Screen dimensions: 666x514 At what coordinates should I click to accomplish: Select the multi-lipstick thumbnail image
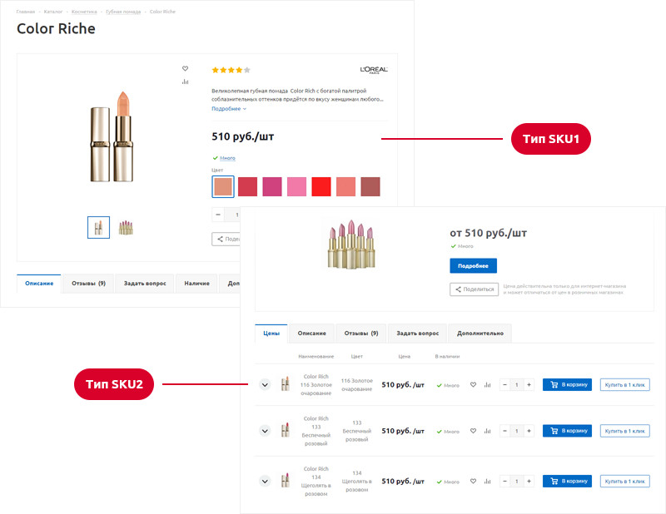pyautogui.click(x=126, y=227)
